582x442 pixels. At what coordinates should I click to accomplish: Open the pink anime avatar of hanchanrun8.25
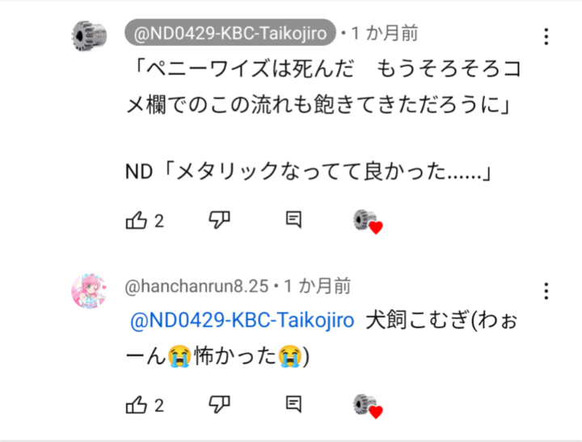[89, 292]
